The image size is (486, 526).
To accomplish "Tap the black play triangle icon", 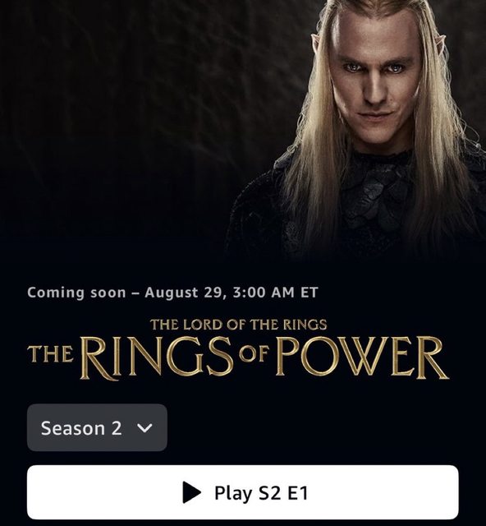I will point(191,492).
